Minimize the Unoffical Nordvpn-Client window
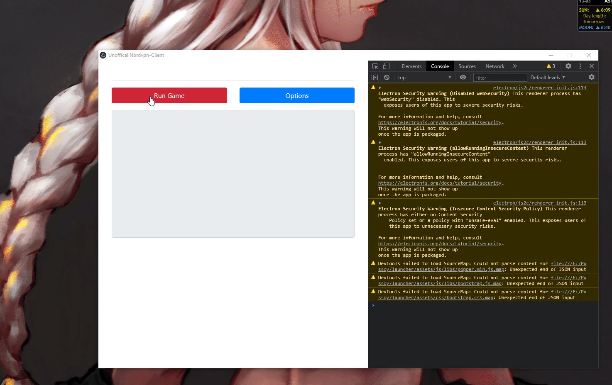The width and height of the screenshot is (612, 385). [551, 55]
